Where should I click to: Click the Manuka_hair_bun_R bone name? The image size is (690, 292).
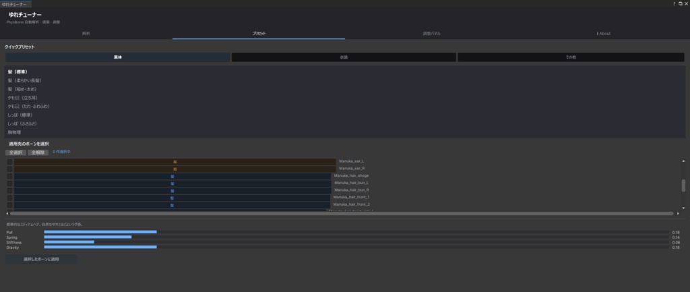(351, 189)
